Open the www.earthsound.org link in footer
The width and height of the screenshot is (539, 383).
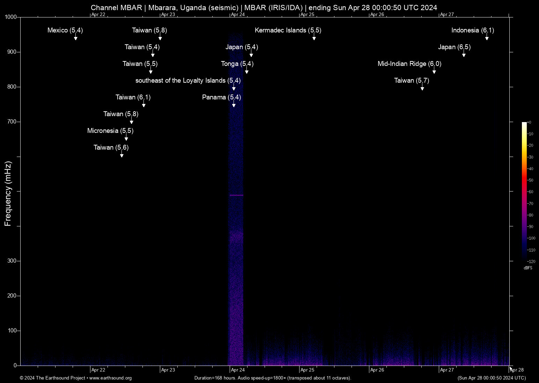point(110,378)
